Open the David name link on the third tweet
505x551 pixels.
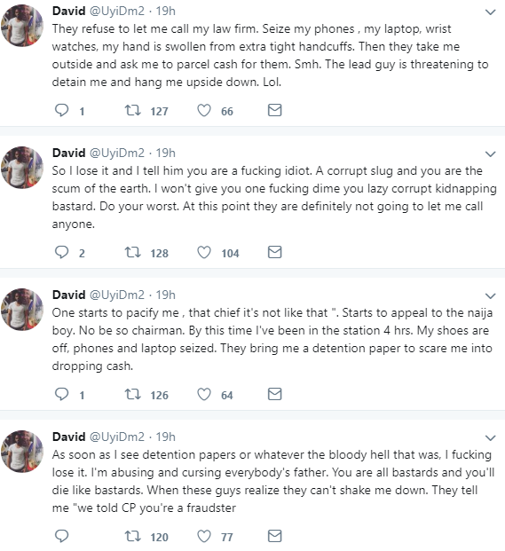click(69, 295)
